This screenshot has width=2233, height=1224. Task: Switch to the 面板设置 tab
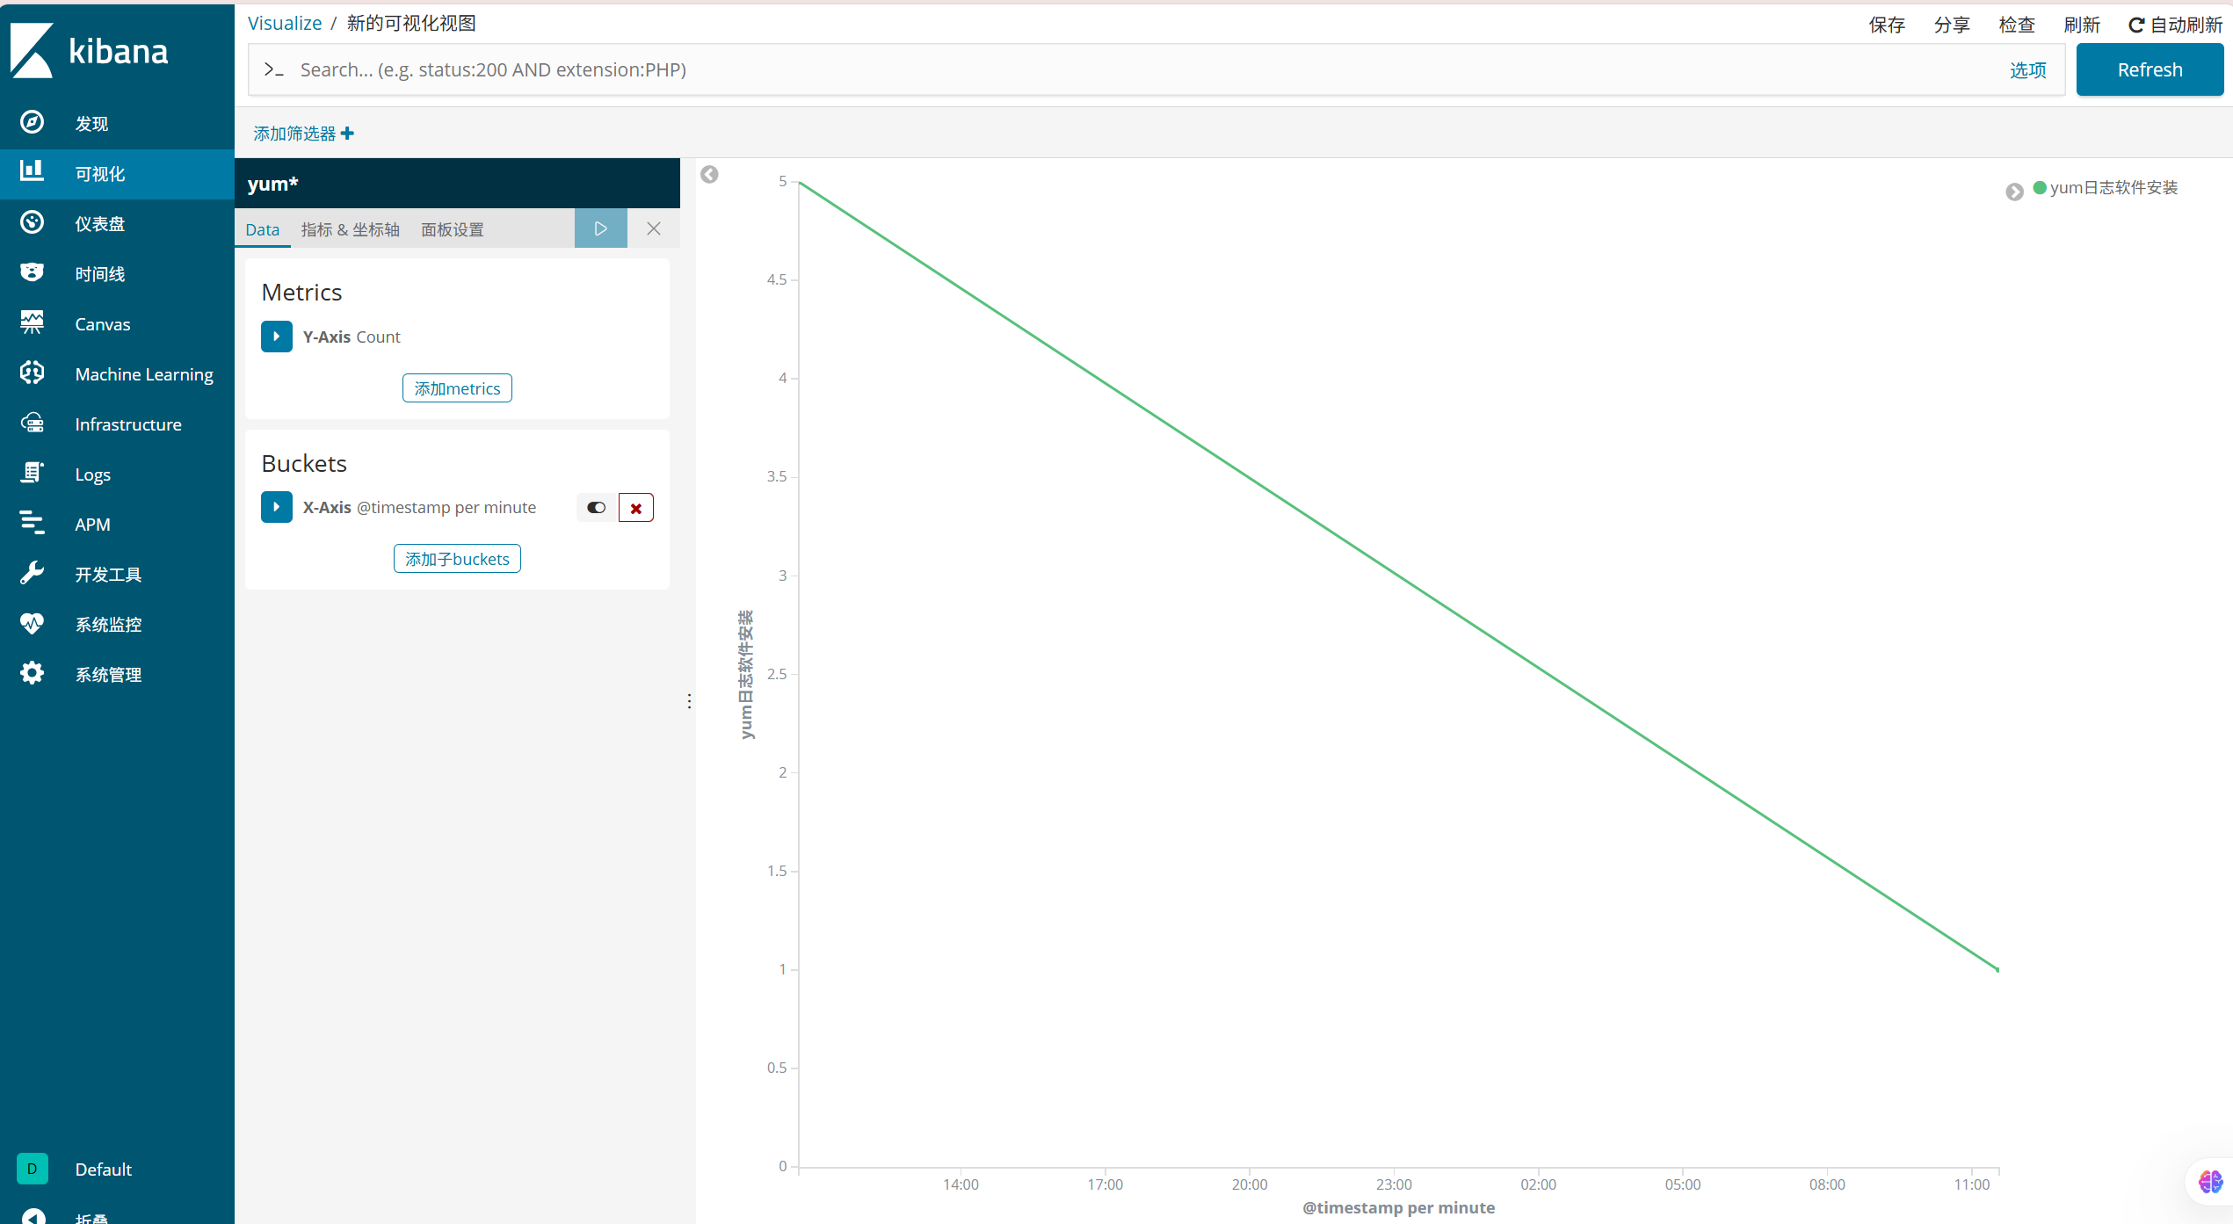(x=452, y=229)
